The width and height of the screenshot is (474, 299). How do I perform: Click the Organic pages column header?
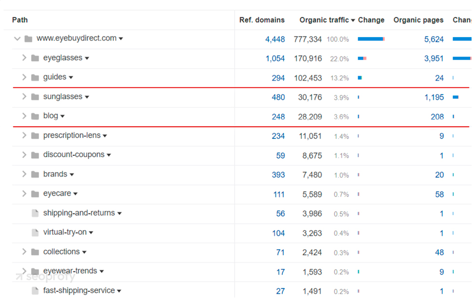(x=419, y=20)
